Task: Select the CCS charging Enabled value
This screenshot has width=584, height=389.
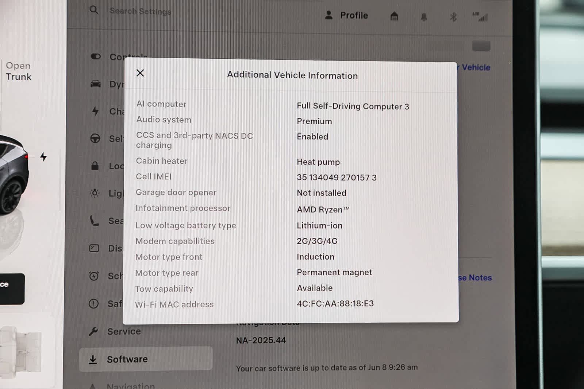Action: pos(312,137)
